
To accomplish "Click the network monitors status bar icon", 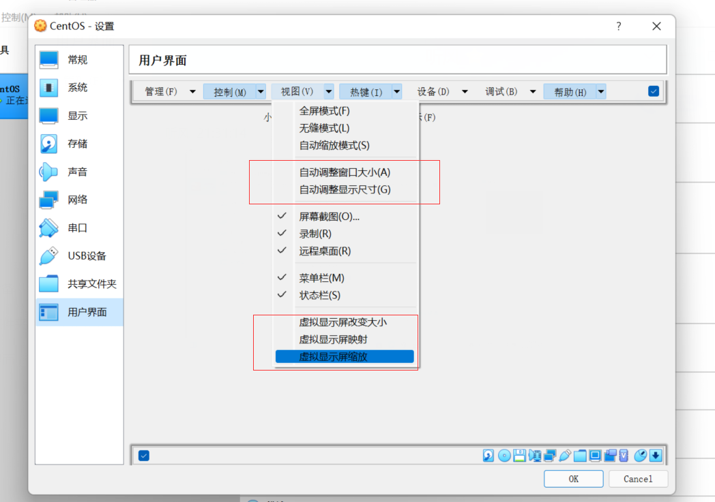I will tap(550, 456).
